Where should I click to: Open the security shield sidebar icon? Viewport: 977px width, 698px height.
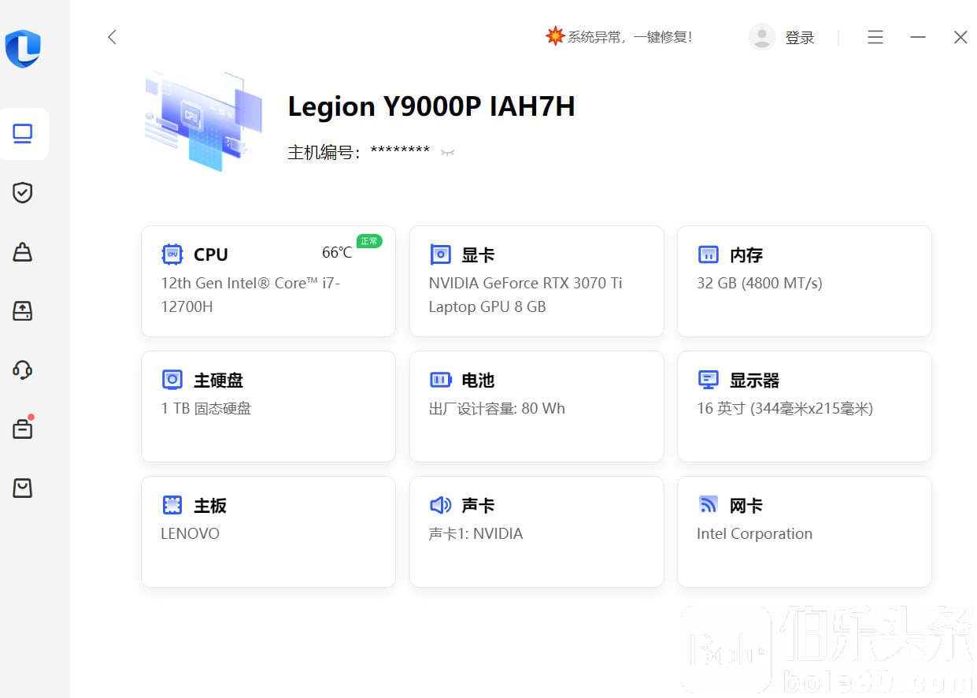[x=23, y=193]
